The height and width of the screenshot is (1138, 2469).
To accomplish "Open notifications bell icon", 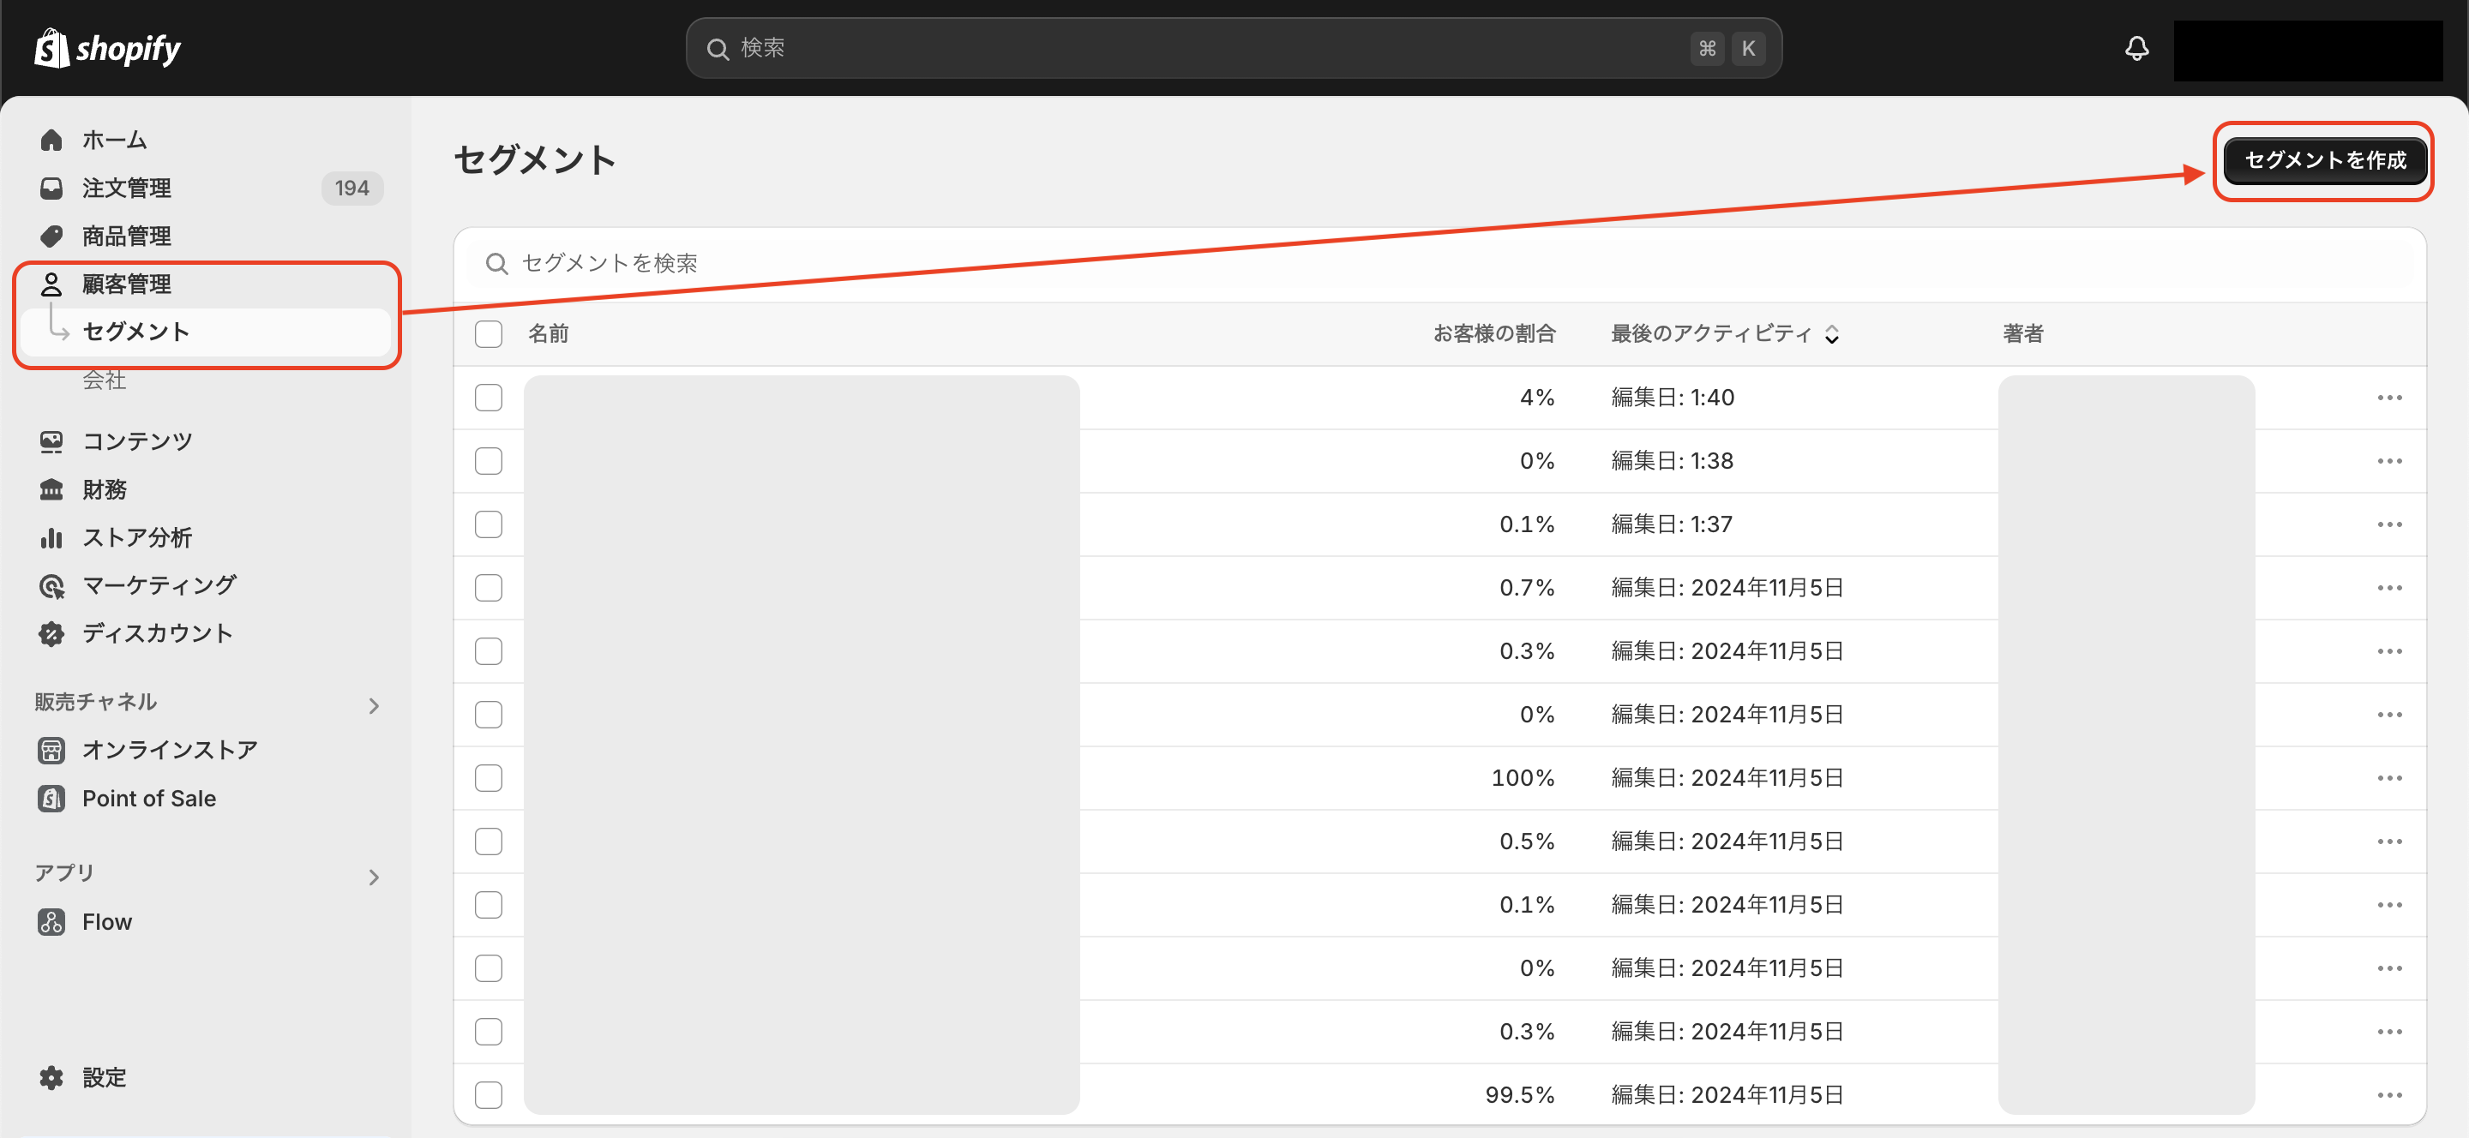I will pos(2136,48).
